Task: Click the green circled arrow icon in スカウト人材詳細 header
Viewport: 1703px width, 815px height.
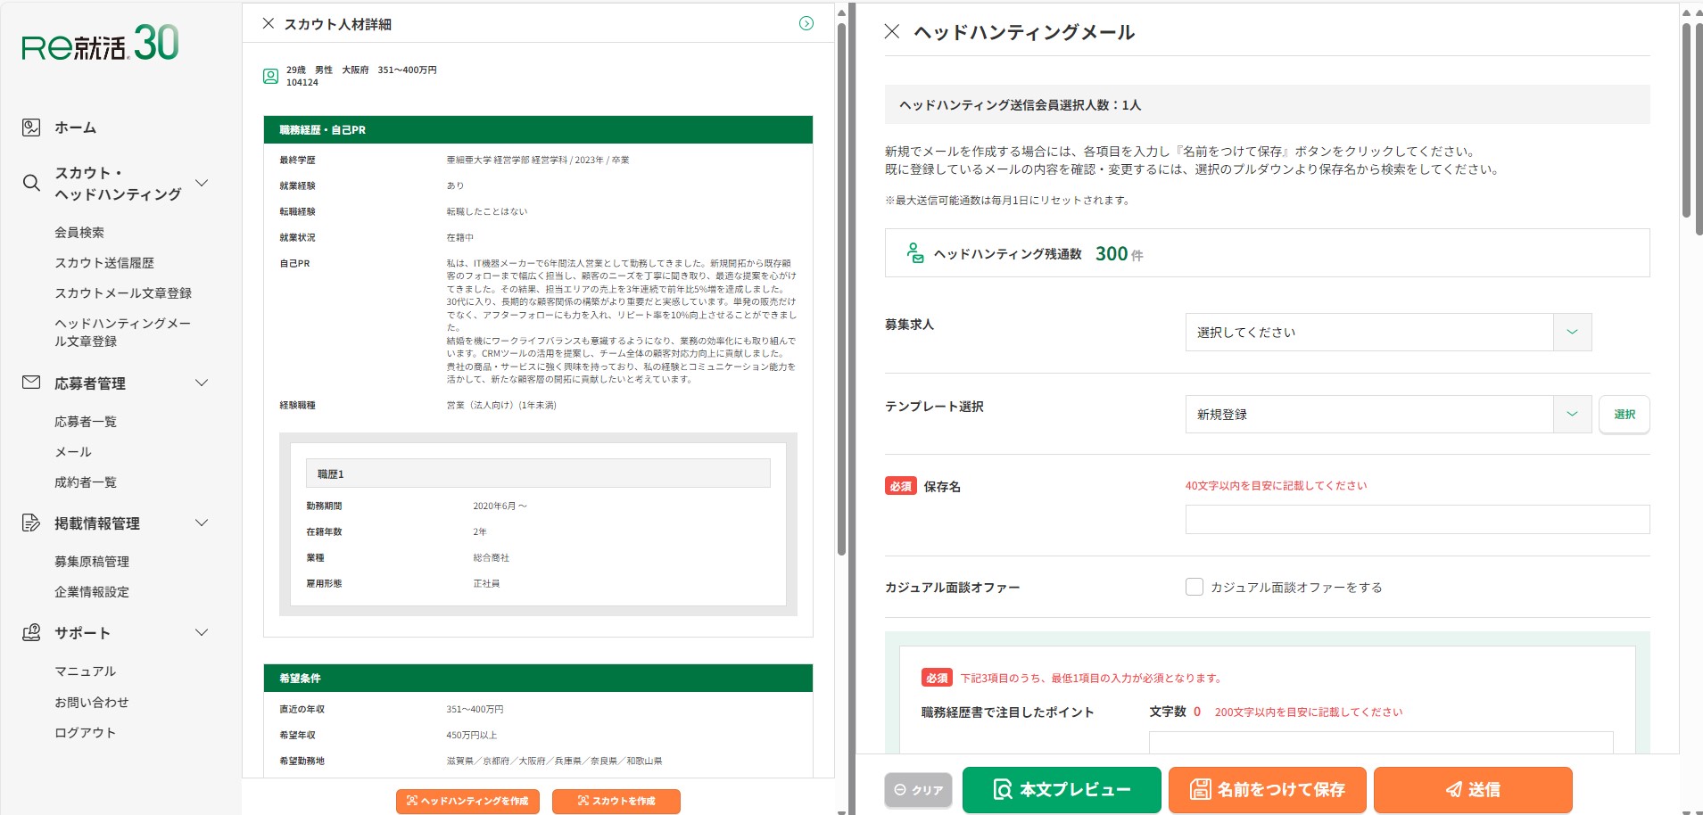Action: point(806,23)
